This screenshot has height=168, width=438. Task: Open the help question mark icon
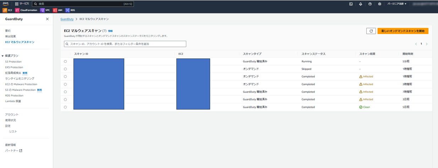pos(370,4)
